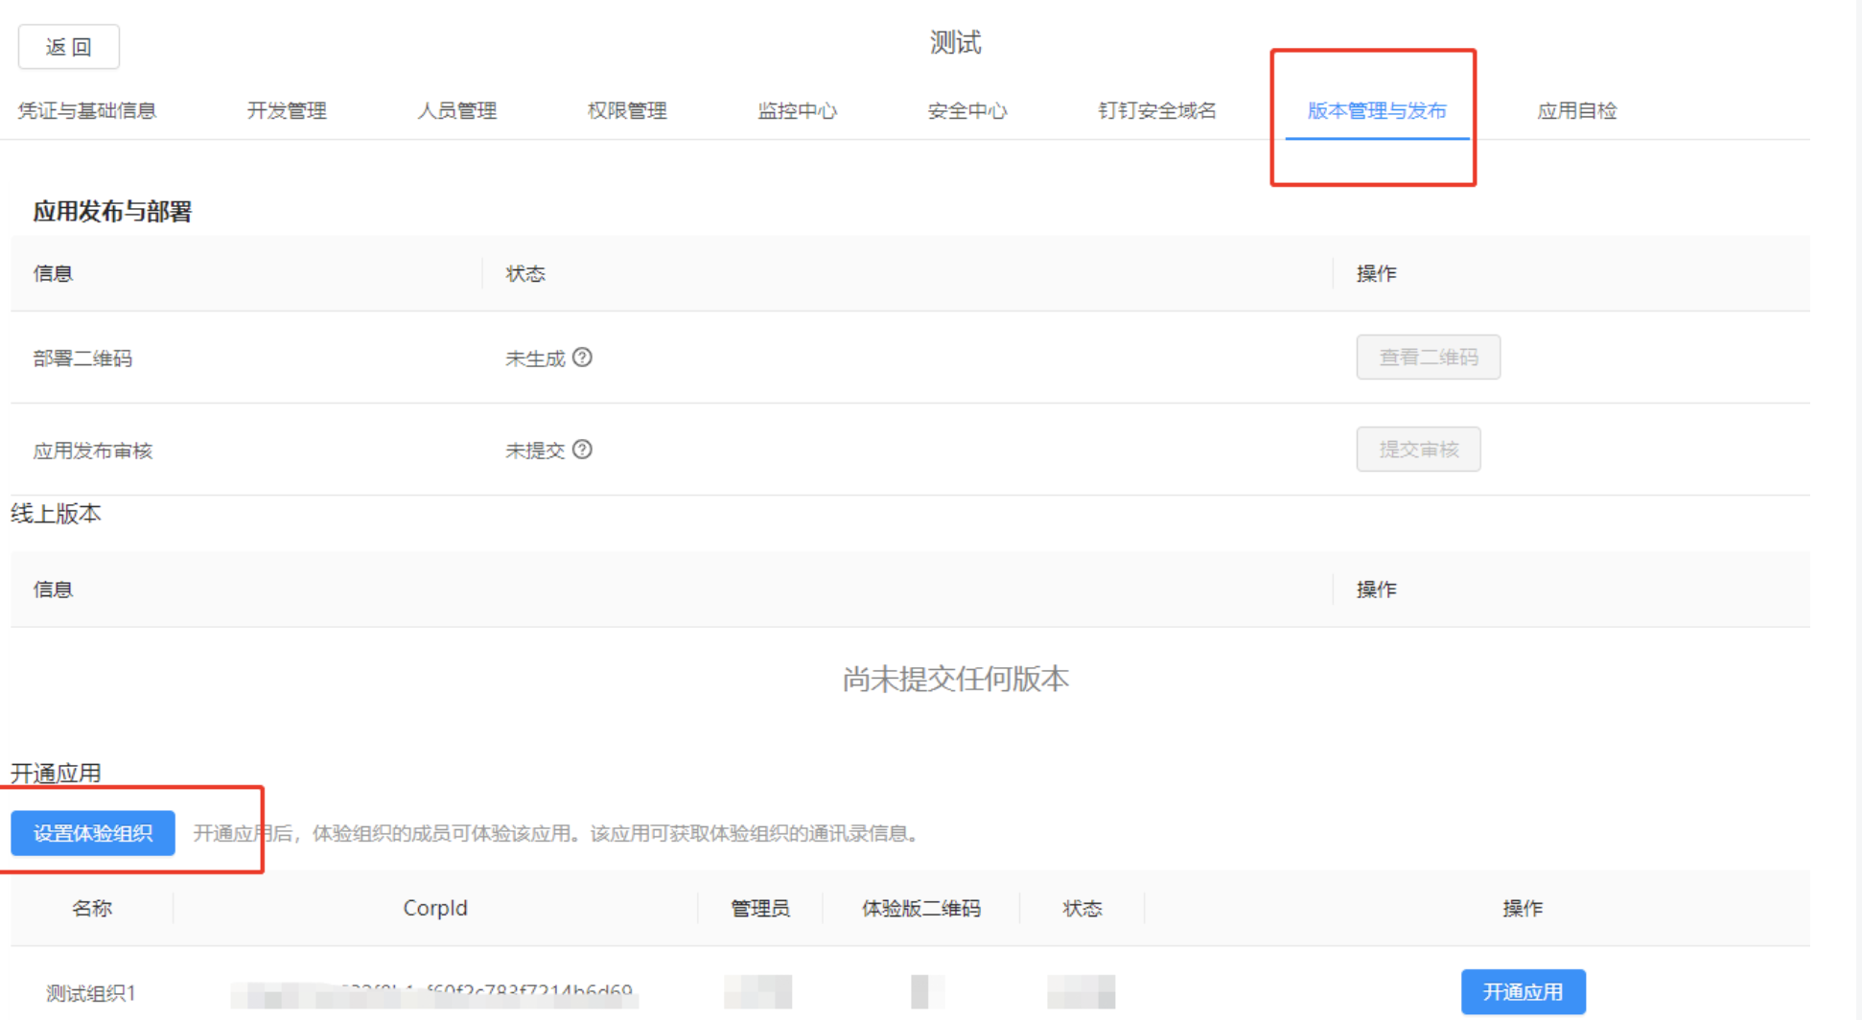The image size is (1862, 1020).
Task: Select the 部署二维码 row label
Action: [82, 359]
